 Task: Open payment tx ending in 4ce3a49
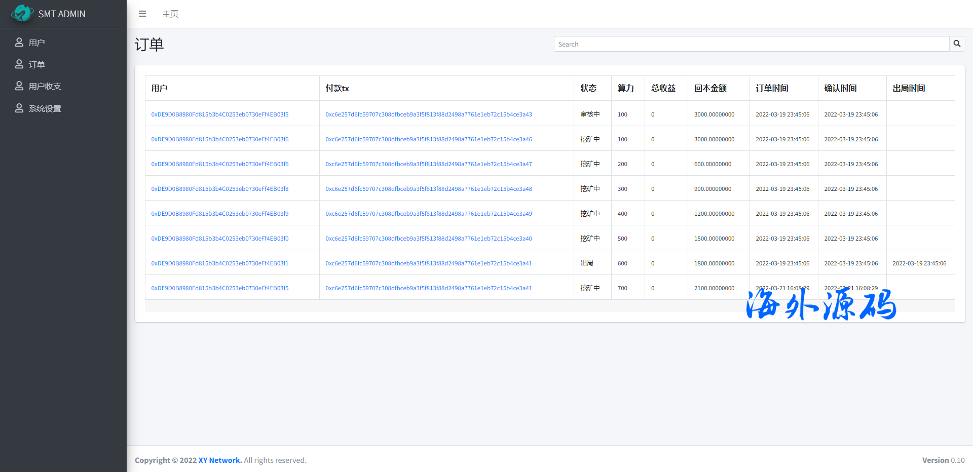tap(428, 214)
